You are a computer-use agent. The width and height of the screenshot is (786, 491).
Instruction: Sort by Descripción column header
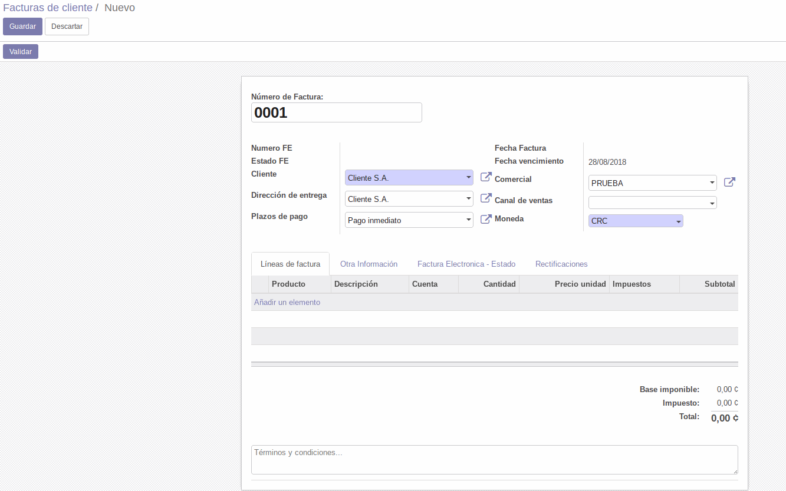pos(370,284)
